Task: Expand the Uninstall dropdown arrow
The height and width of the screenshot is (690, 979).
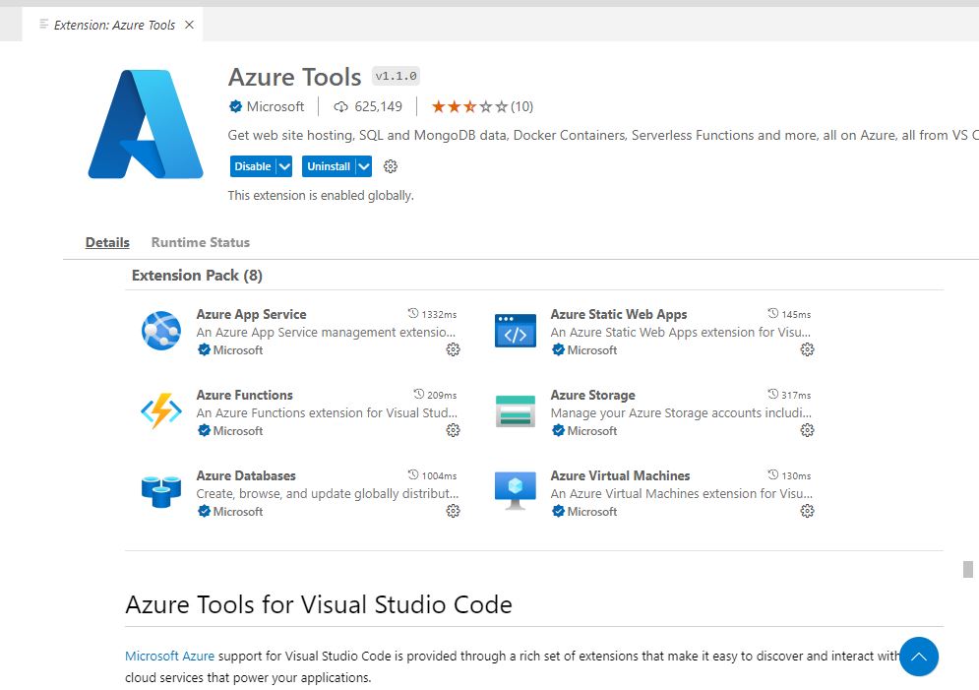Action: (364, 166)
